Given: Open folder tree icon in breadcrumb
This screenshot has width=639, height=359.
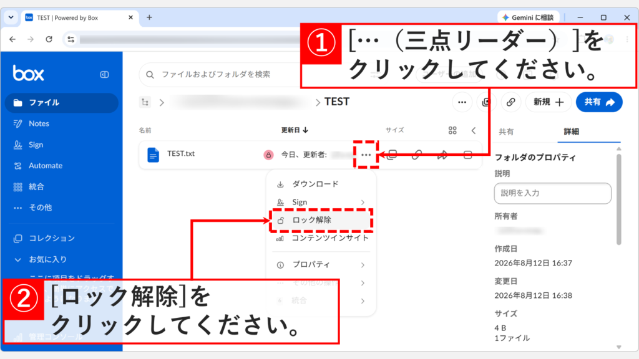Looking at the screenshot, I should (145, 102).
